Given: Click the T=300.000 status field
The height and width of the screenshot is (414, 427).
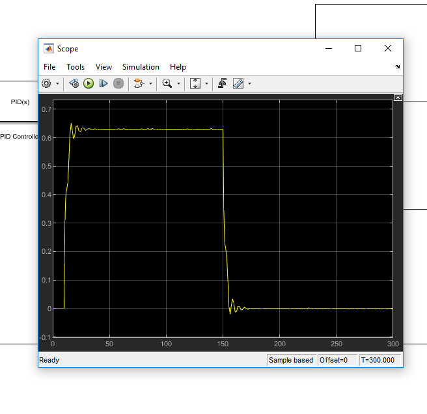Looking at the screenshot, I should tap(380, 360).
